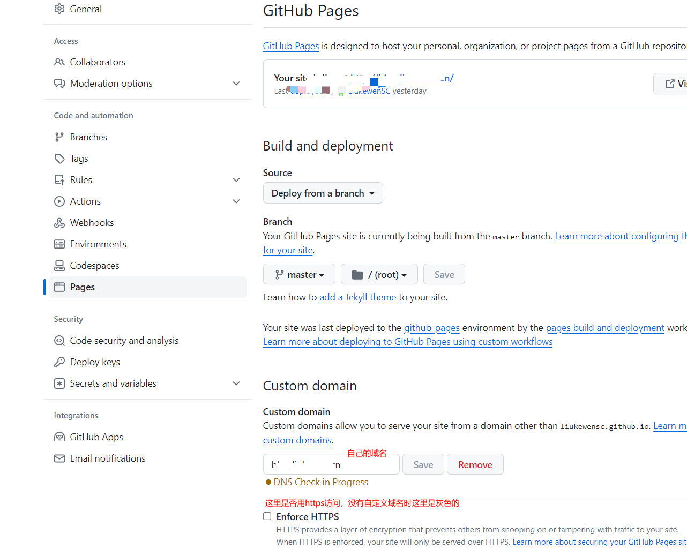Expand Moderation options submenu
Screen dimensions: 687x549
point(236,84)
